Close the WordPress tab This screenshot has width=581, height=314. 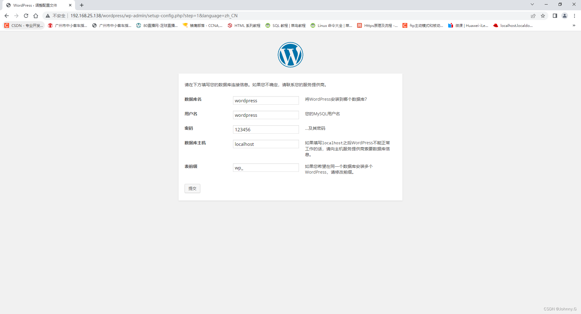(x=70, y=5)
